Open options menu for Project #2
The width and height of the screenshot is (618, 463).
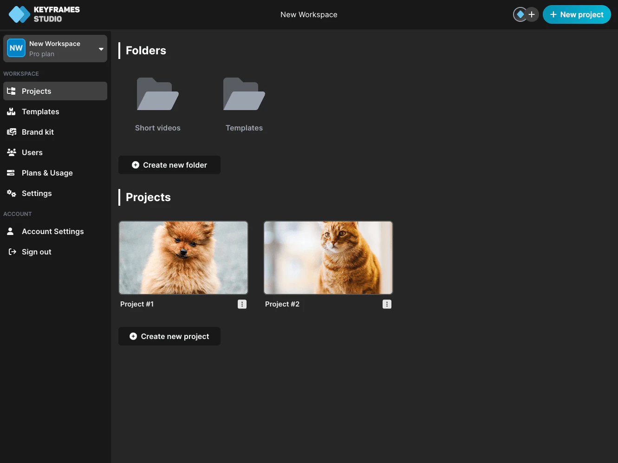pyautogui.click(x=387, y=304)
